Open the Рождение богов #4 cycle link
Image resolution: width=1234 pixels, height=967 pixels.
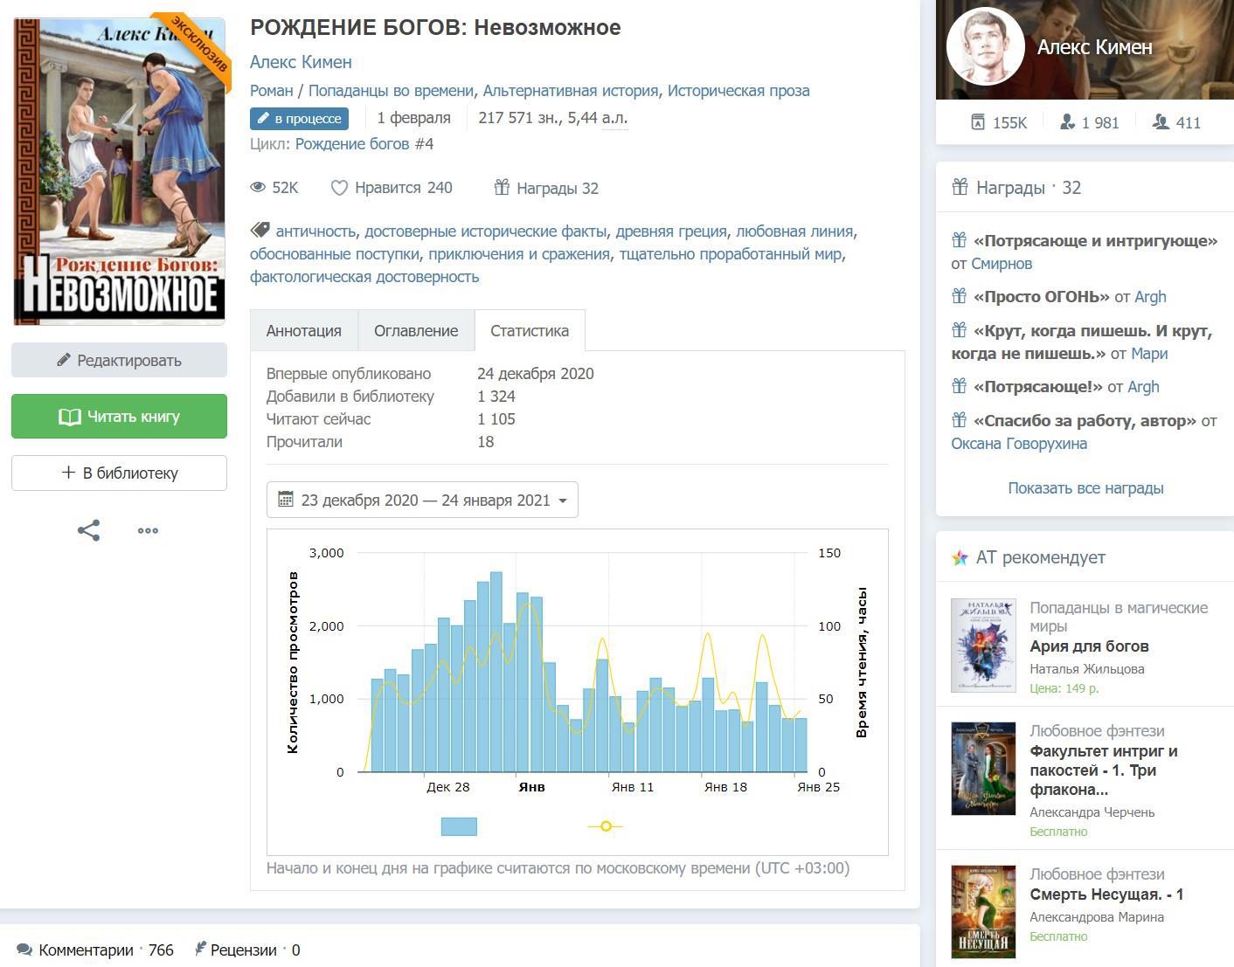click(x=364, y=144)
